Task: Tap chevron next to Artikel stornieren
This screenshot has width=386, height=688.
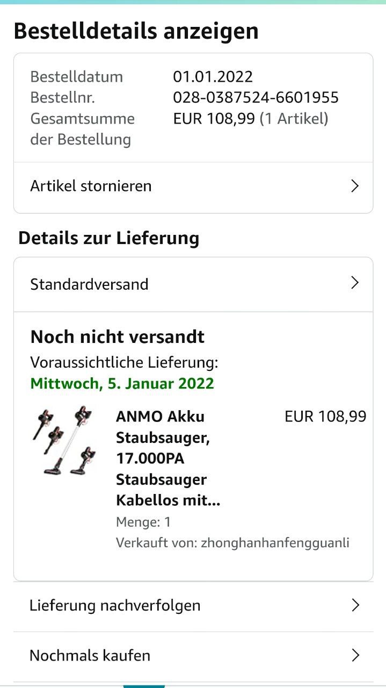Action: click(x=354, y=186)
